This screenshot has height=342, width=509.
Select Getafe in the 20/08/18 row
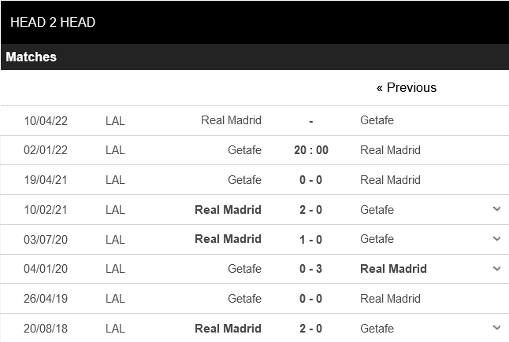(x=377, y=328)
